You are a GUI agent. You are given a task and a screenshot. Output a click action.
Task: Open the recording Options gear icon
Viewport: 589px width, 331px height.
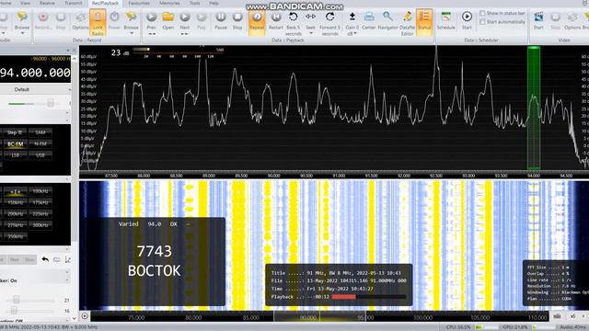80,20
